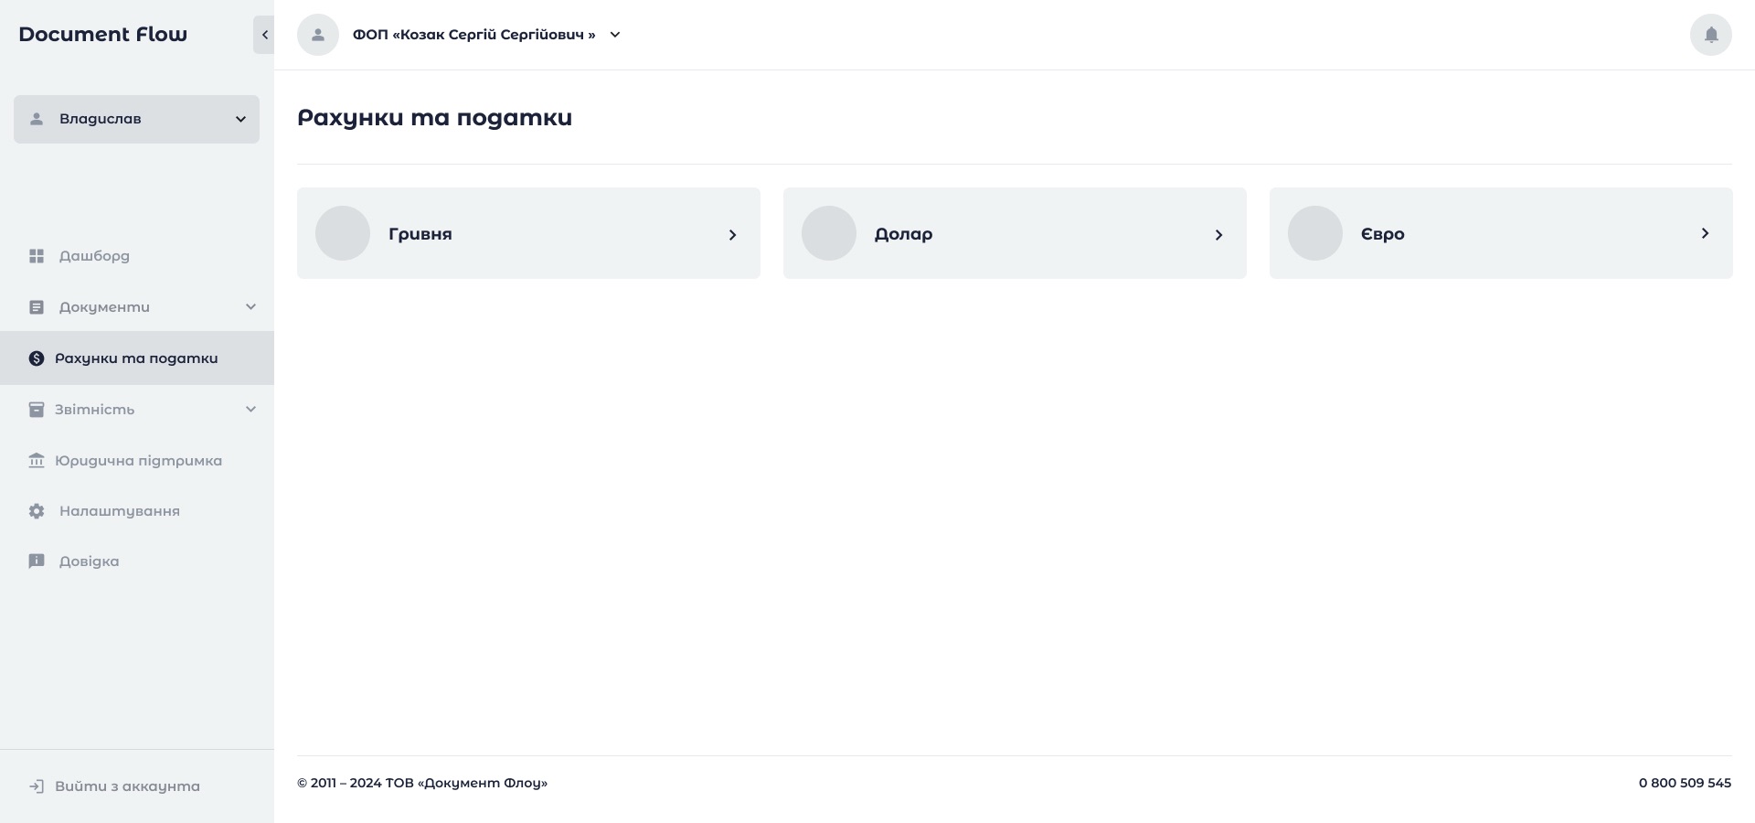Image resolution: width=1755 pixels, height=823 pixels.
Task: Click the © 2011 – 2024 ТОВ «Документ Флоу» footer text
Action: [x=422, y=783]
